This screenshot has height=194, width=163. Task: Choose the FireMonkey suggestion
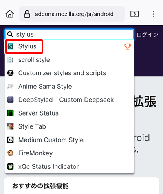click(69, 153)
